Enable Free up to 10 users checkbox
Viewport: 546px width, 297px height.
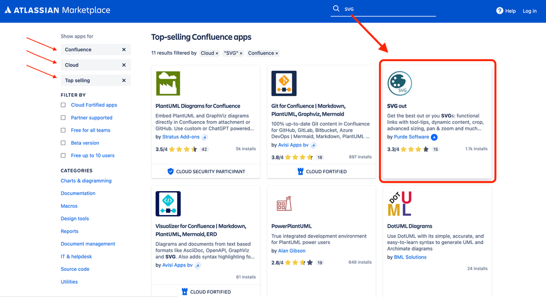point(63,156)
